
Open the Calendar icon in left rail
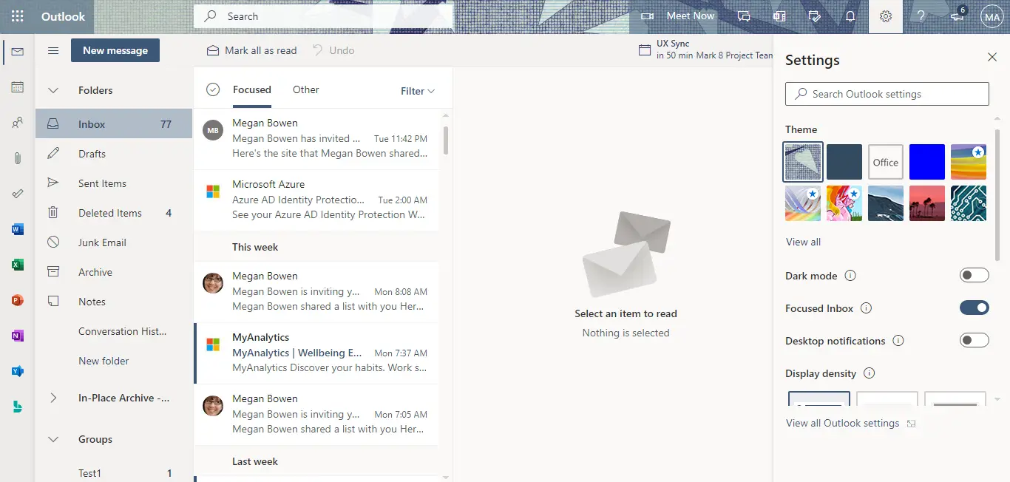[17, 87]
